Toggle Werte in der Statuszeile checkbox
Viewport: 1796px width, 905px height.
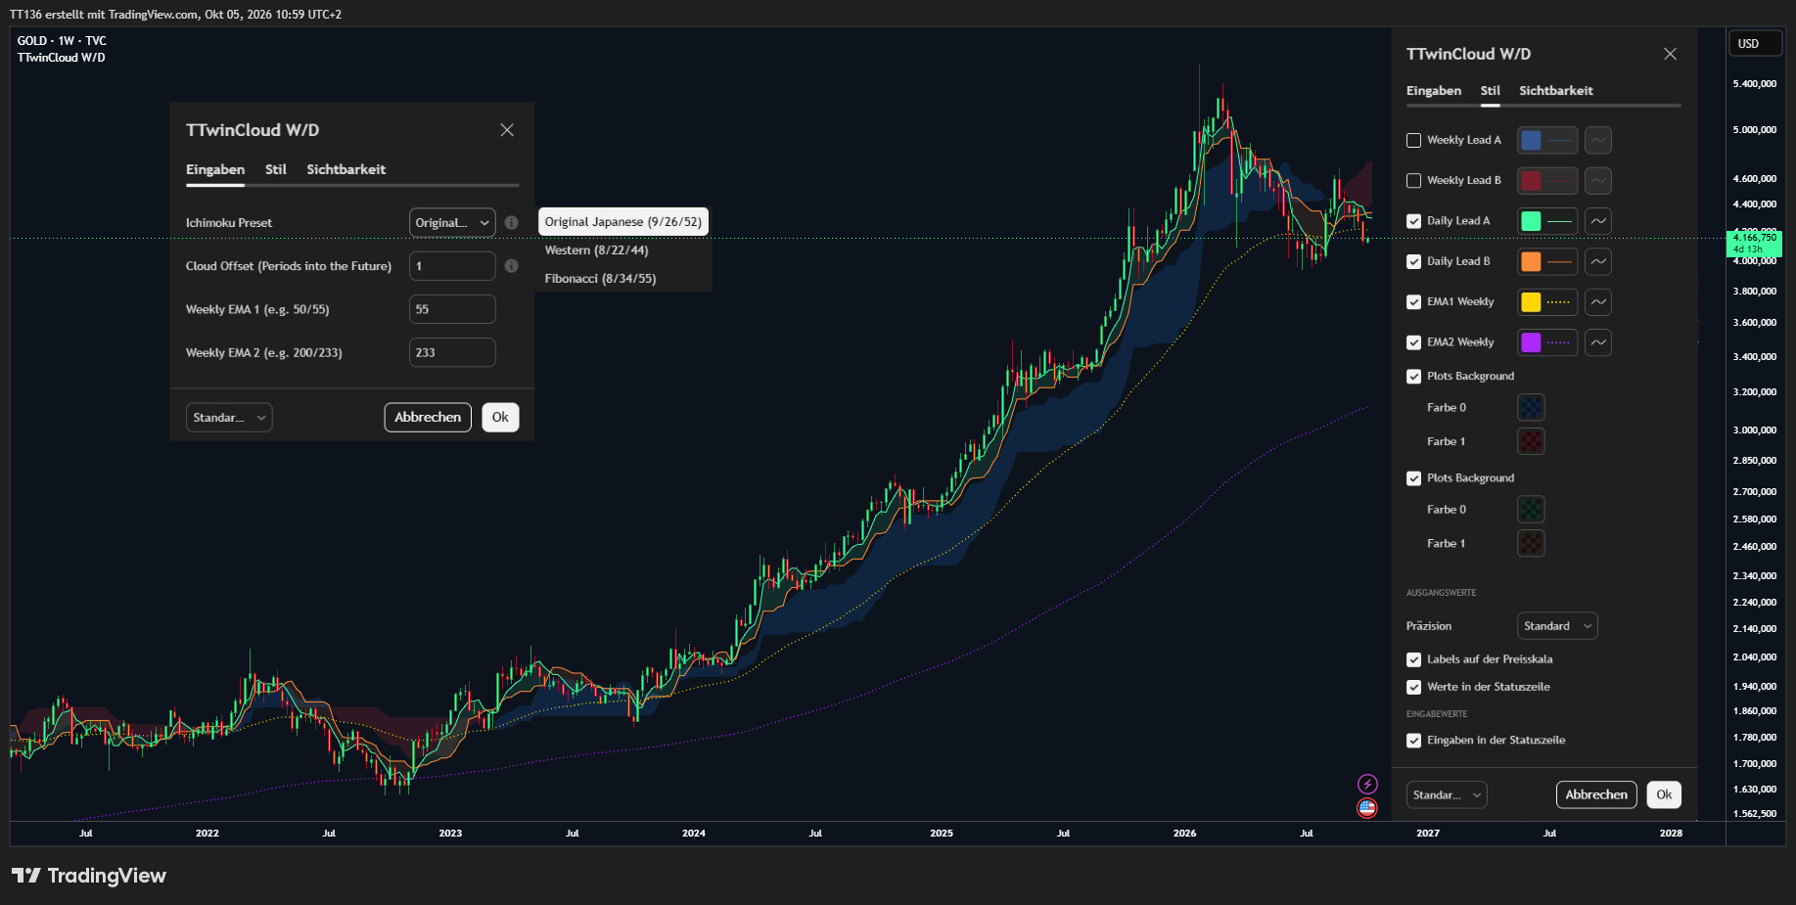[1413, 687]
